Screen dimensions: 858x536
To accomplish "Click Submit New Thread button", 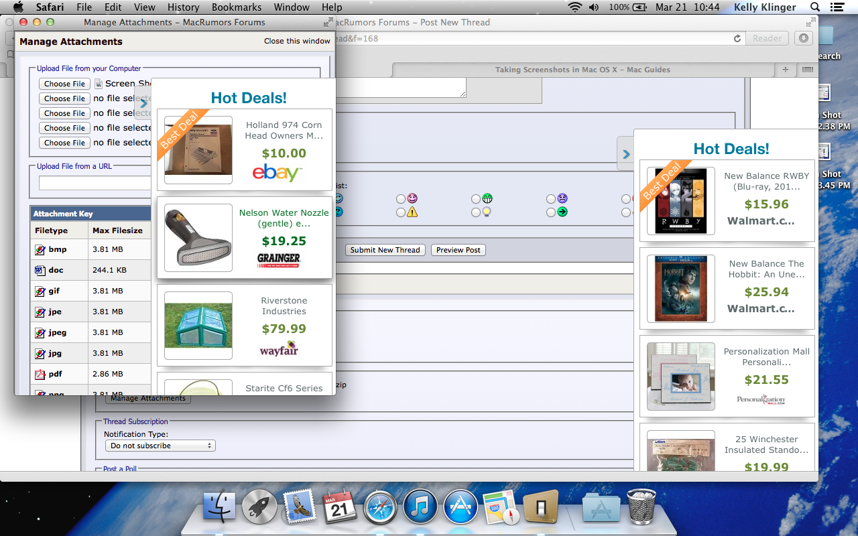I will point(385,250).
